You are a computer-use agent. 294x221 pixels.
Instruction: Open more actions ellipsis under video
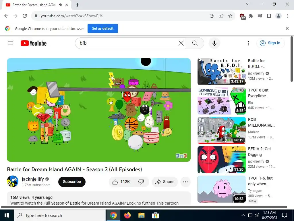point(185,182)
